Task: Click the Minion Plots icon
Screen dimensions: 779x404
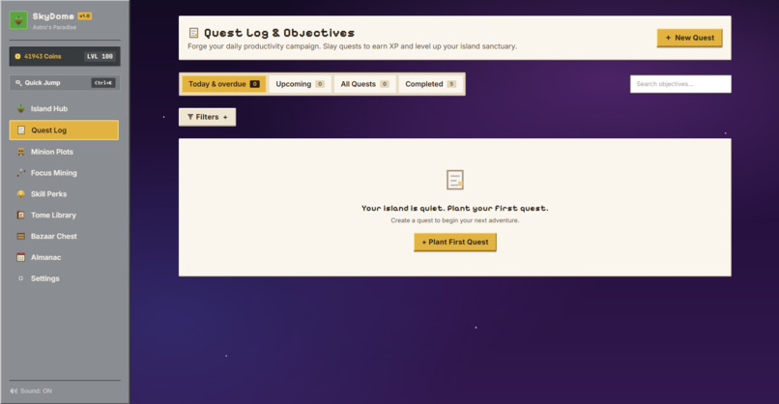Action: (x=21, y=152)
